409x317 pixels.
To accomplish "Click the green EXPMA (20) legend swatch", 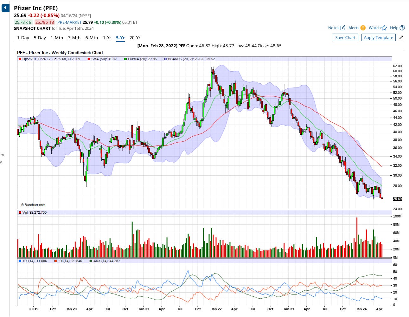I will (125, 59).
